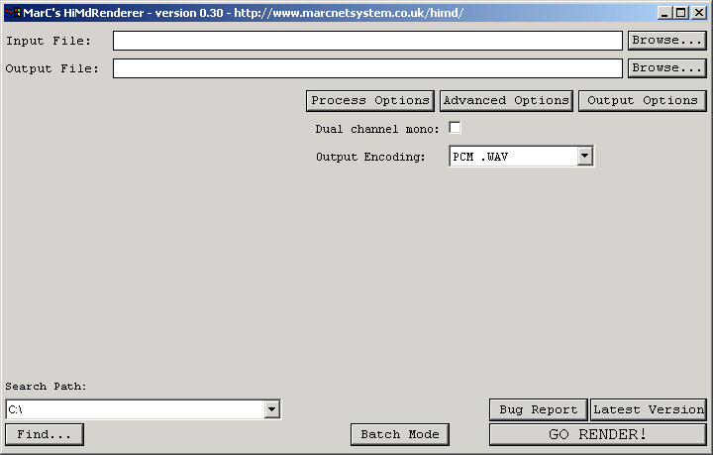The image size is (713, 455).
Task: Click the HiMdRenderer icon in title bar
Action: point(13,13)
